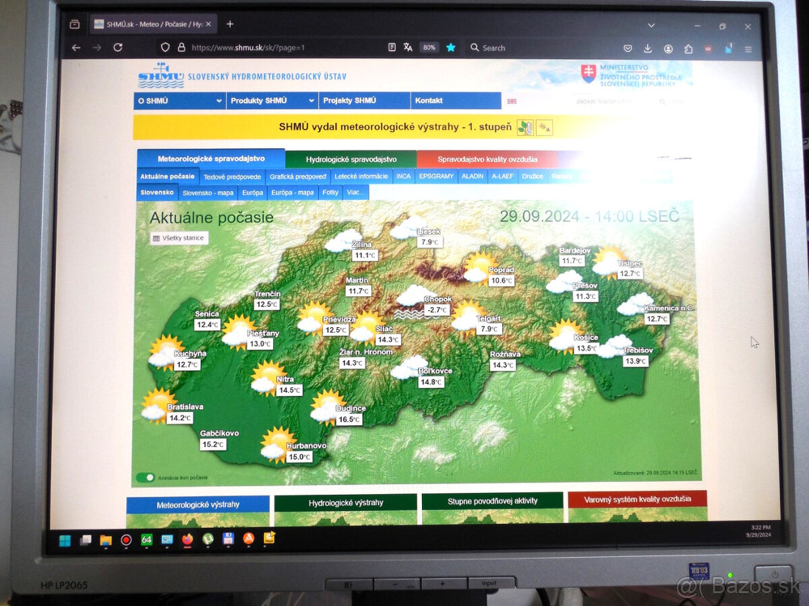Click the 80% zoom level indicator
Image resolution: width=809 pixels, height=606 pixels.
429,48
